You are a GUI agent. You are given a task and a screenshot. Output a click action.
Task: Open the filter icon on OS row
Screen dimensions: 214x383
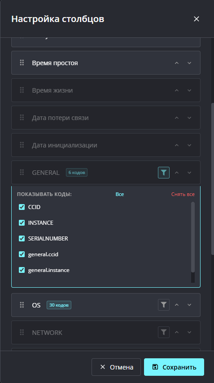click(164, 305)
